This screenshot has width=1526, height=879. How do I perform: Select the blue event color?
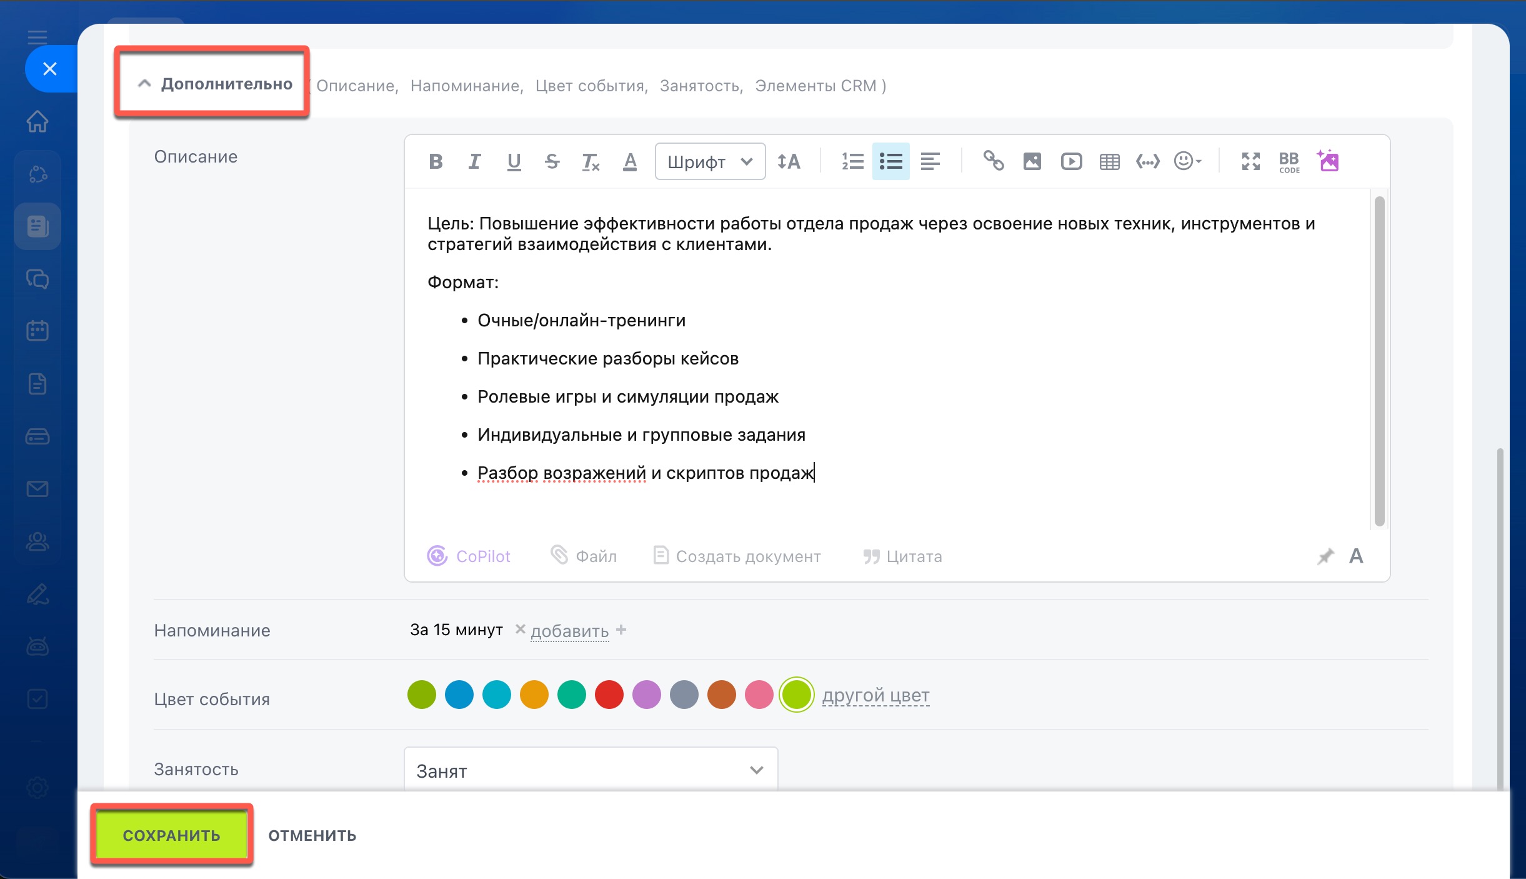tap(459, 695)
